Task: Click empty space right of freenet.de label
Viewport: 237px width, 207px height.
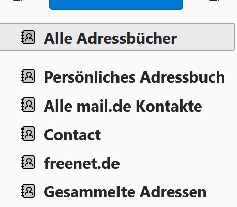Action: pyautogui.click(x=178, y=163)
